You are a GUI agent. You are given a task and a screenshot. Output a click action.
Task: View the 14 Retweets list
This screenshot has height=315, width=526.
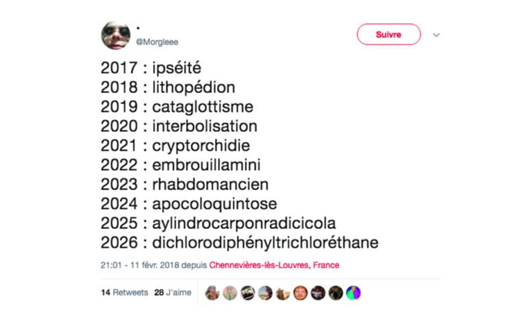pyautogui.click(x=124, y=292)
